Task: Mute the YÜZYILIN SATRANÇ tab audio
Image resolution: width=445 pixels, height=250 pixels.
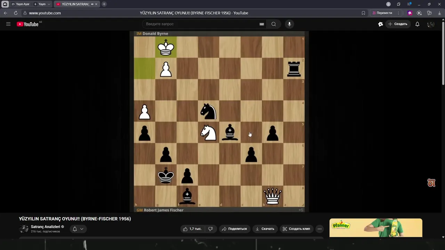Action: 92,4
